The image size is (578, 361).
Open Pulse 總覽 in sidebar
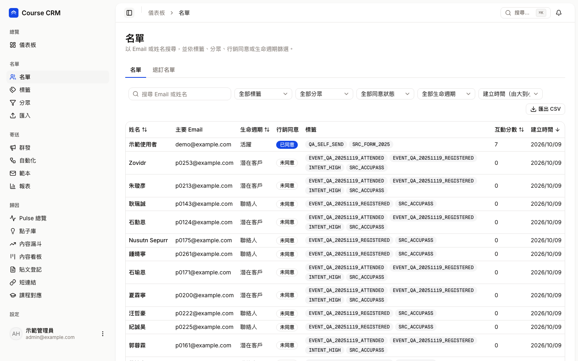pyautogui.click(x=58, y=218)
